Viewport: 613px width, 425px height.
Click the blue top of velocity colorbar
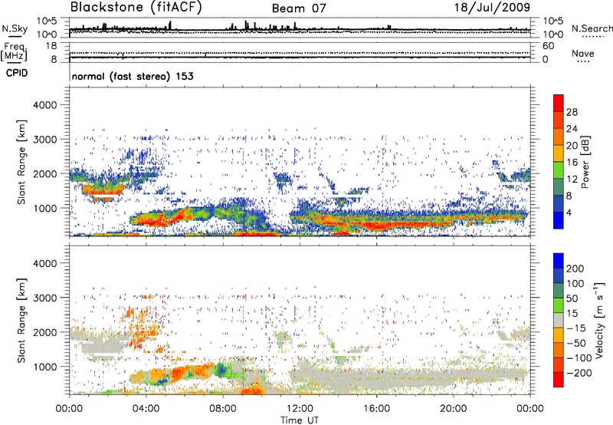559,261
